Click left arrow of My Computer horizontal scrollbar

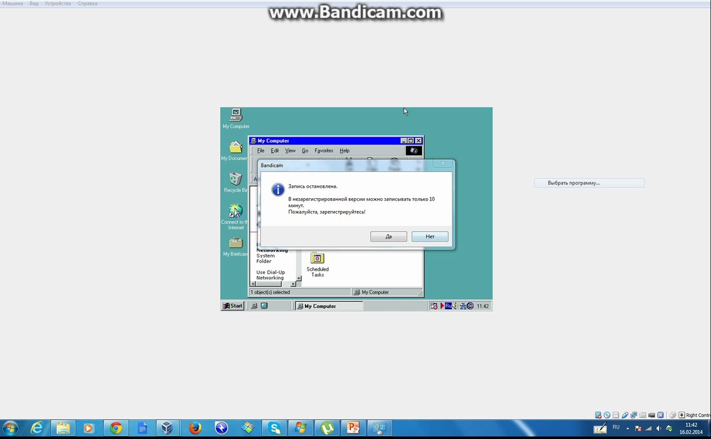(253, 284)
